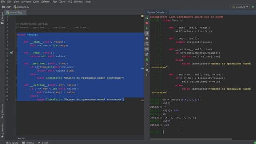The width and height of the screenshot is (256, 144).
Task: Run lesson23 with green play button
Action: pyautogui.click(x=253, y=7)
